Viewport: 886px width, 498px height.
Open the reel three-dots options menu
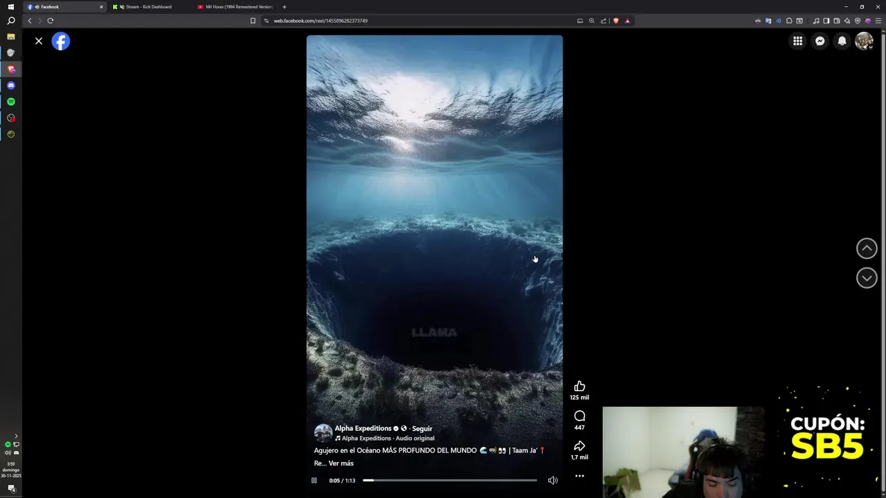(x=579, y=476)
